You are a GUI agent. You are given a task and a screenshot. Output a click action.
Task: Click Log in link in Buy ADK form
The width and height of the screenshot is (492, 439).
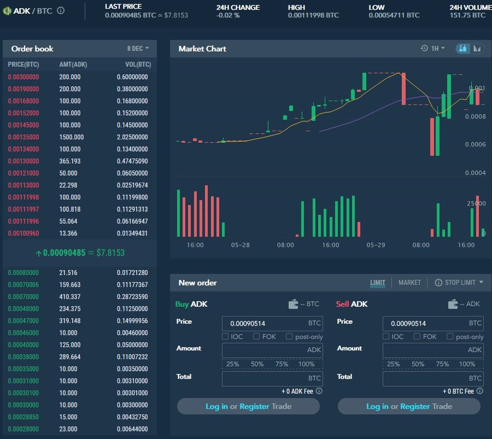[x=216, y=406]
